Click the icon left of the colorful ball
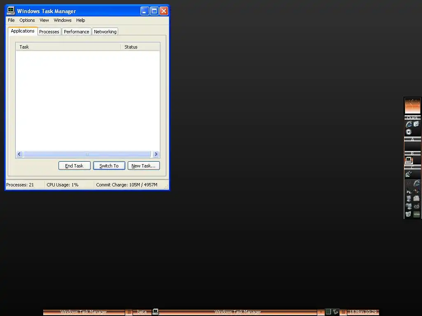 409,191
